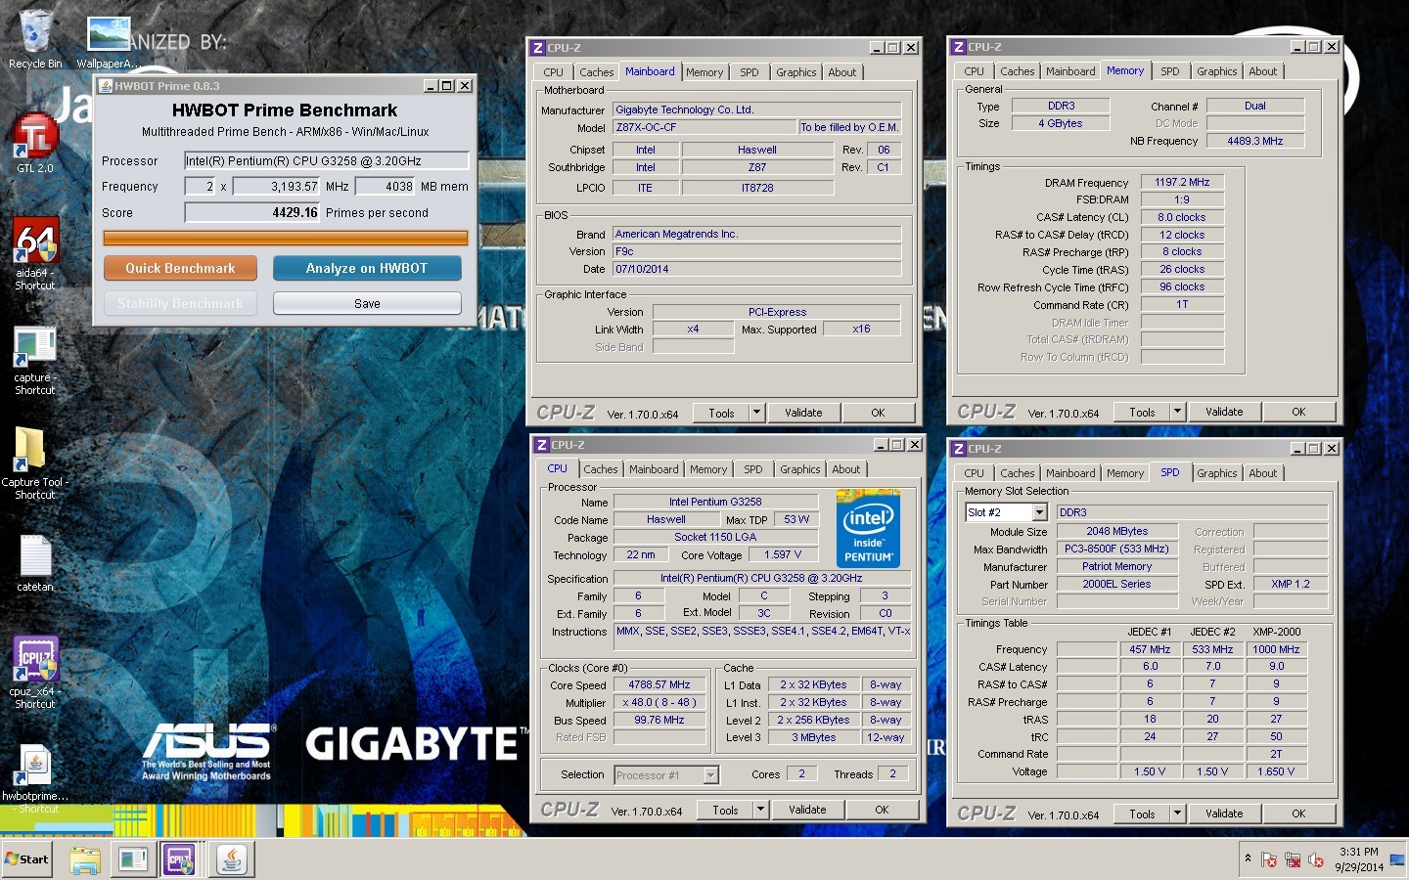
Task: Click Tools button in SPD CPU-Z window
Action: (x=1142, y=814)
